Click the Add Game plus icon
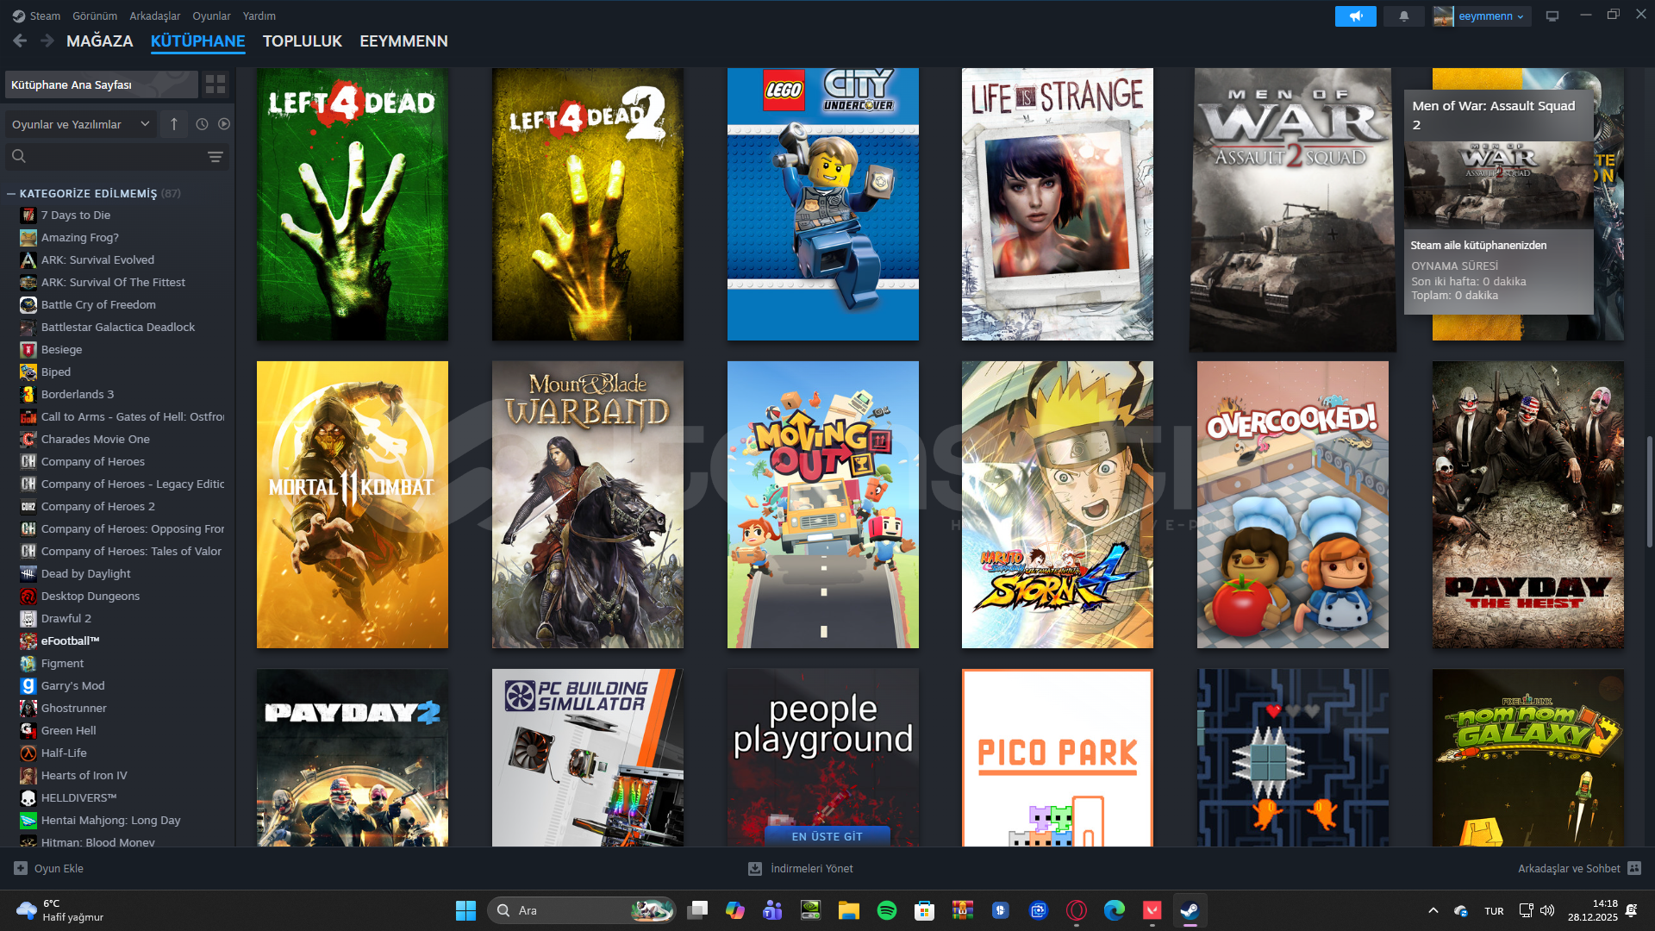The image size is (1655, 931). coord(21,868)
